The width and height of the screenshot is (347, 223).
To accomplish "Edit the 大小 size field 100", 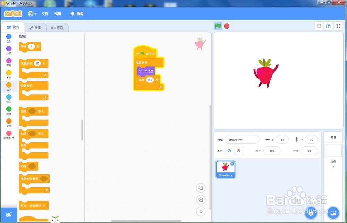I will pyautogui.click(x=272, y=151).
